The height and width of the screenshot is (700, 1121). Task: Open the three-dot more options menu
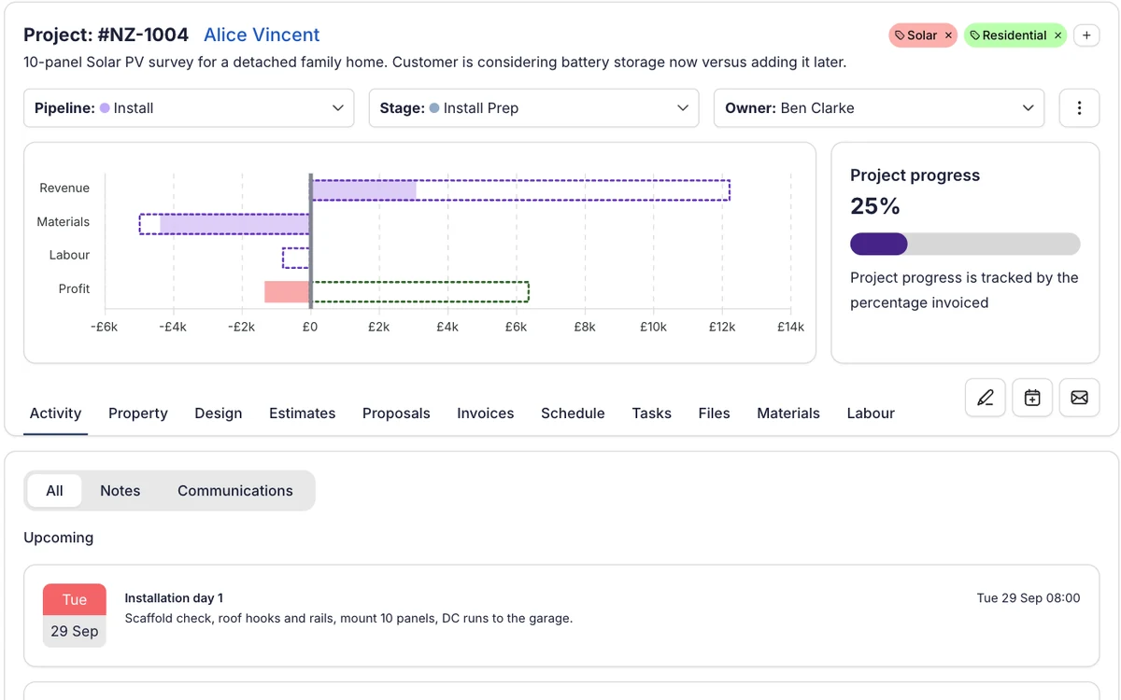coord(1079,108)
